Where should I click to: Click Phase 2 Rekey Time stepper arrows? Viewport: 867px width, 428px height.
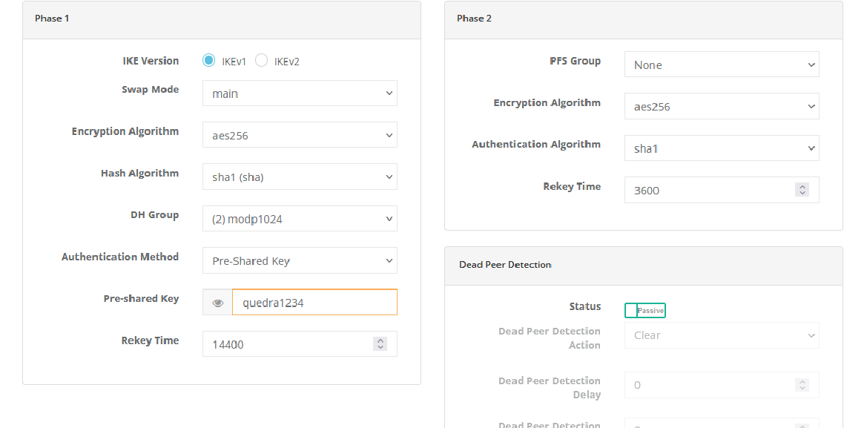[802, 190]
